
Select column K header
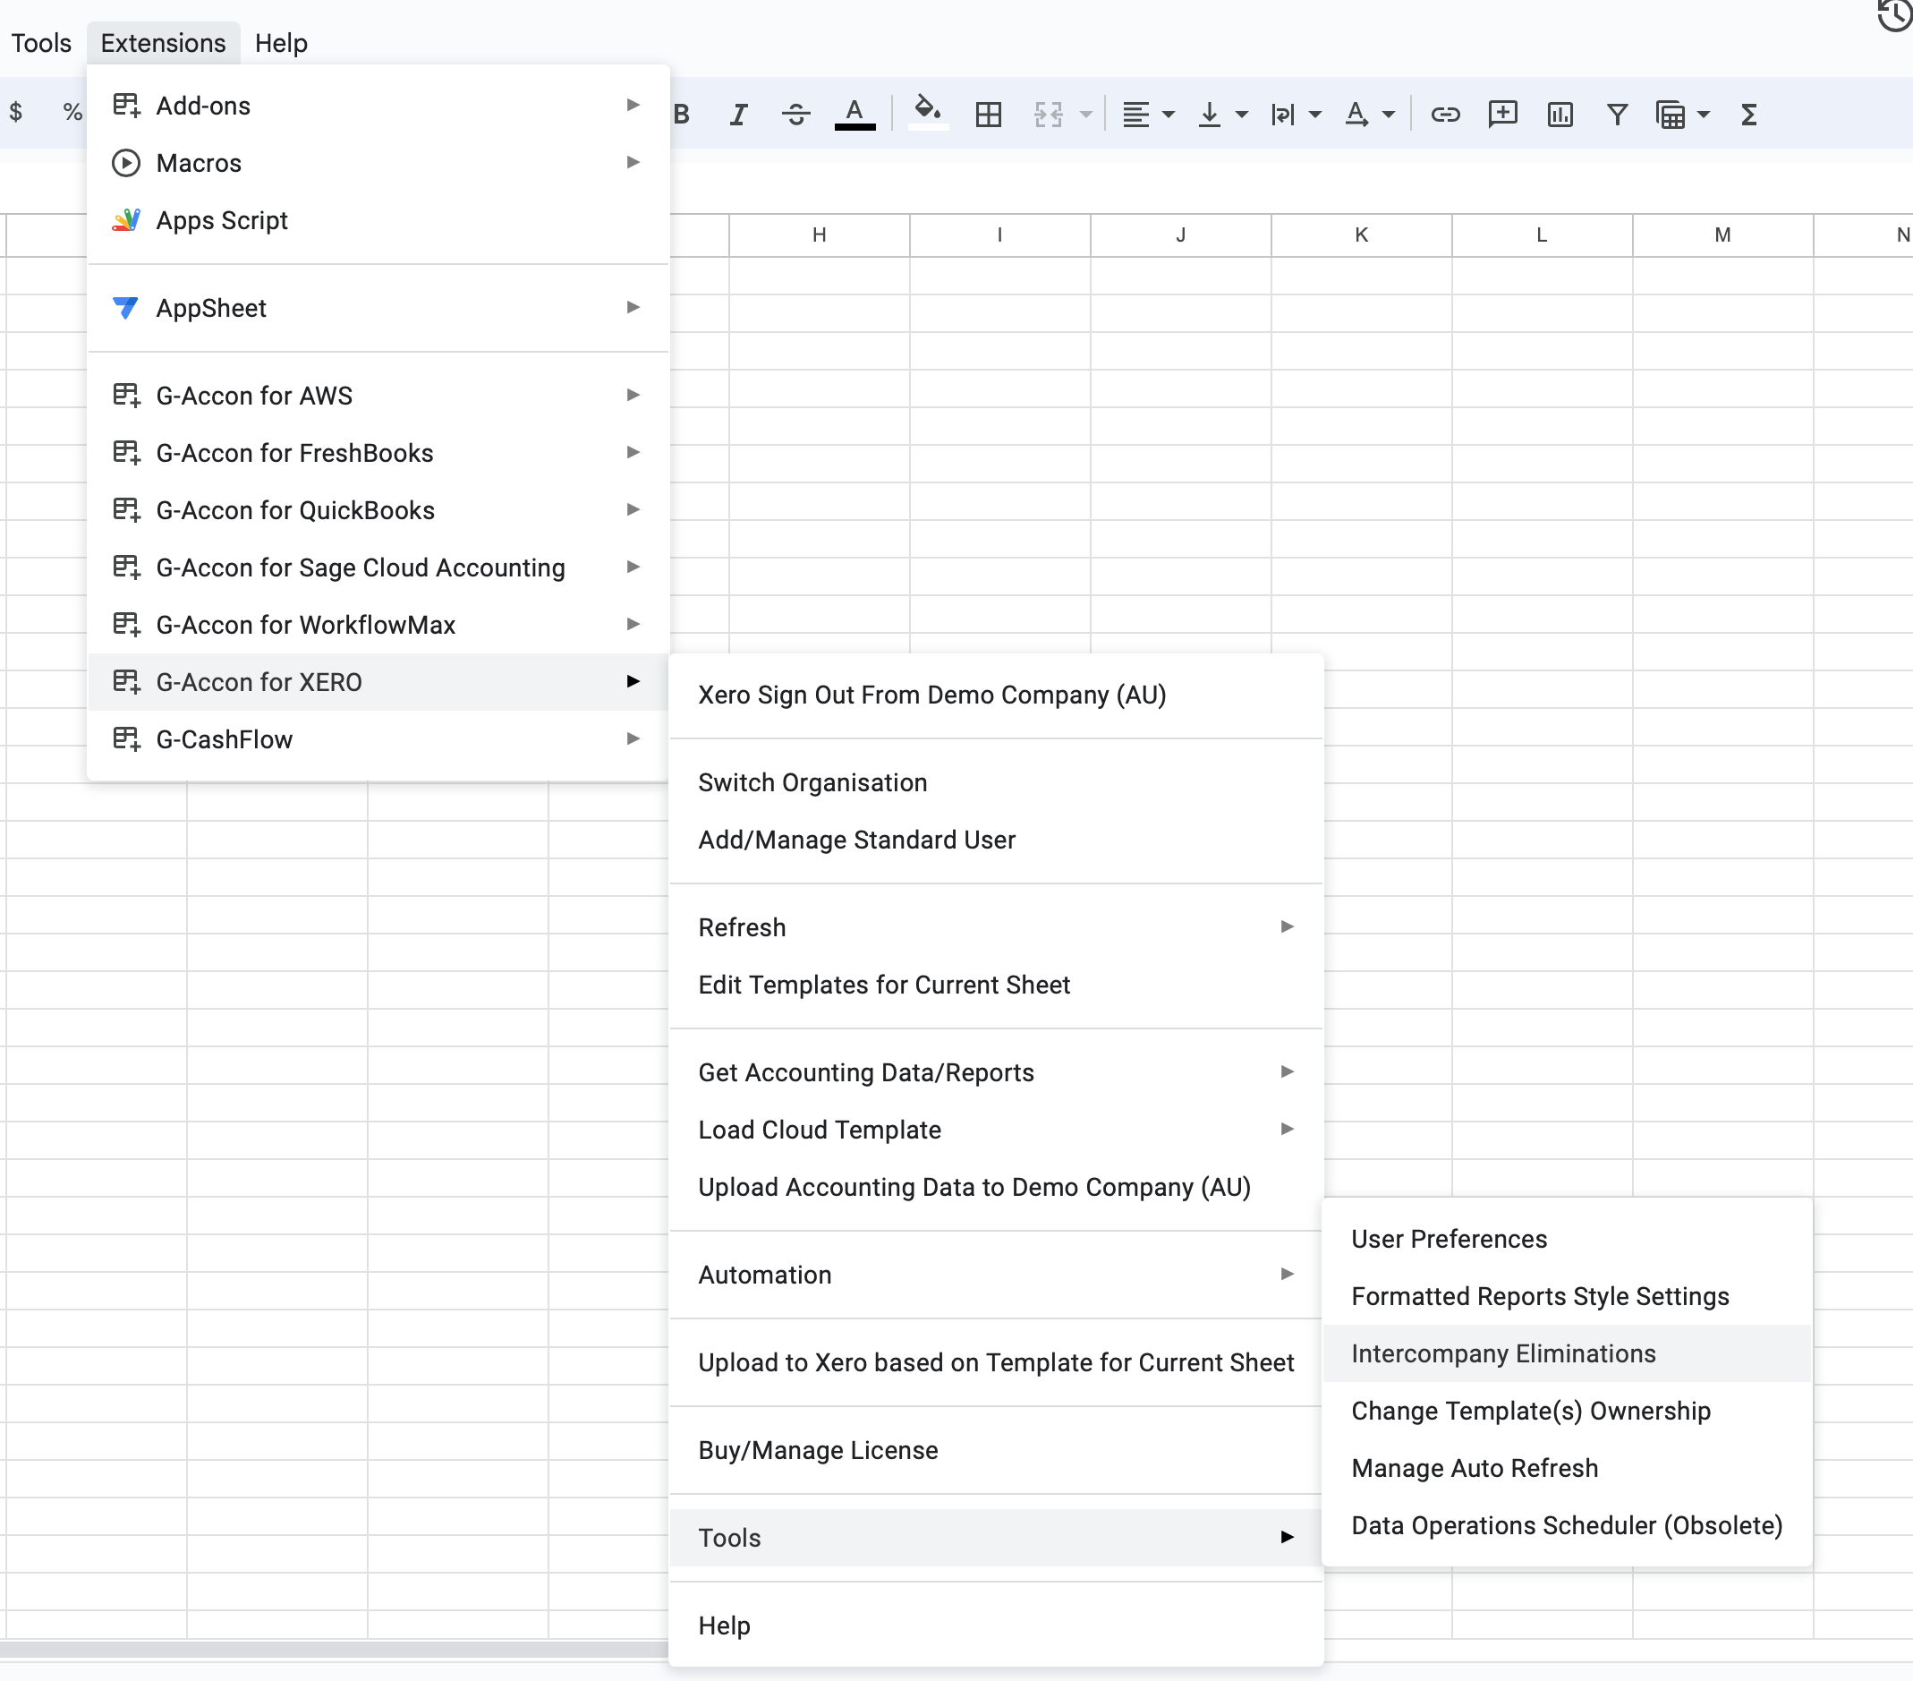pyautogui.click(x=1361, y=235)
